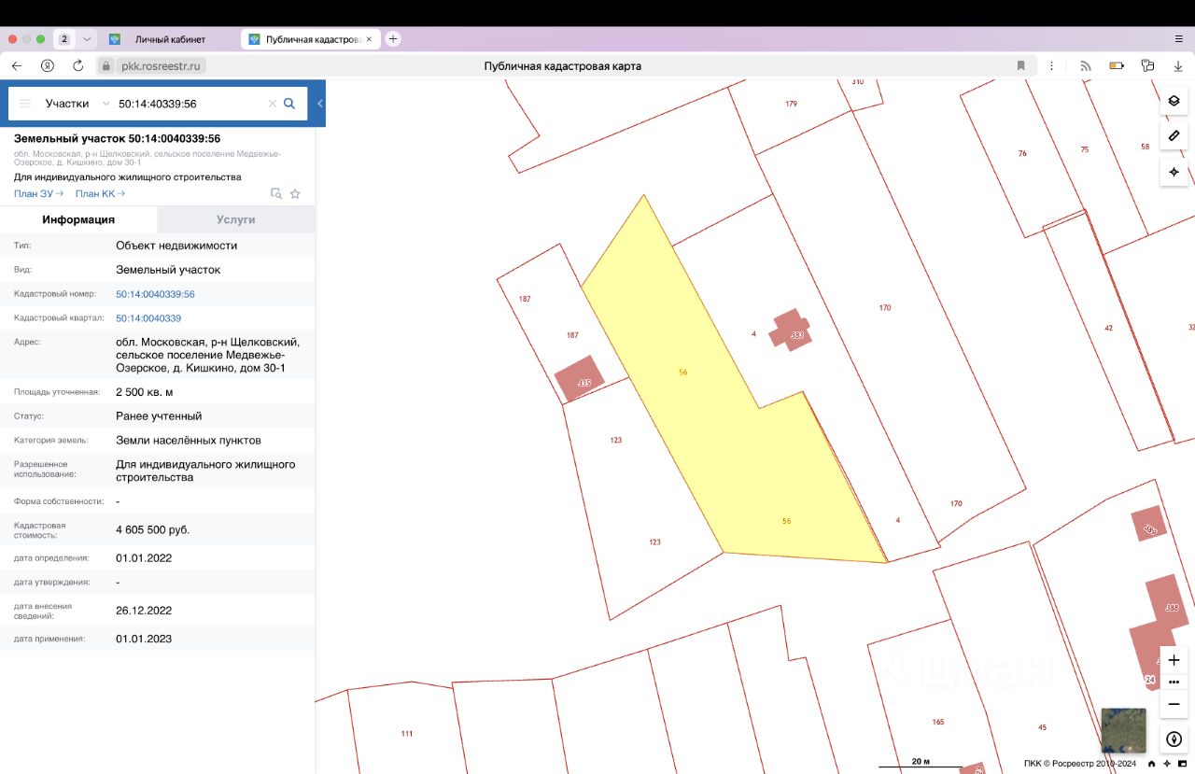Expand the browser tab group list chevron
Image resolution: width=1195 pixels, height=774 pixels.
tap(87, 39)
